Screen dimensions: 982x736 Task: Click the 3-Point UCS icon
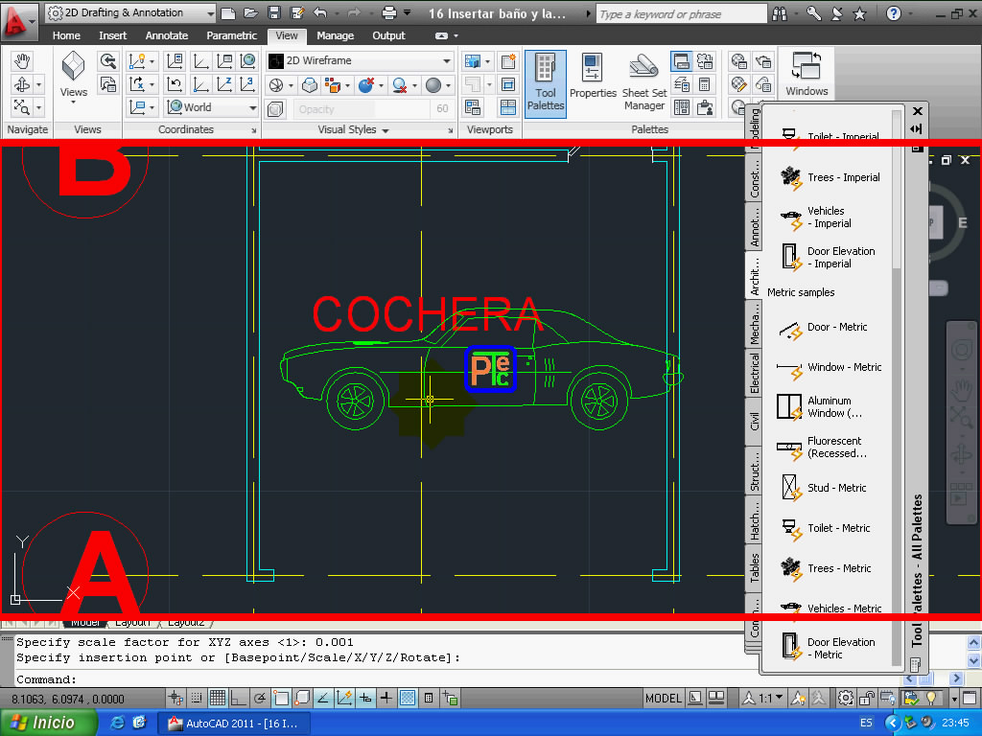click(248, 84)
